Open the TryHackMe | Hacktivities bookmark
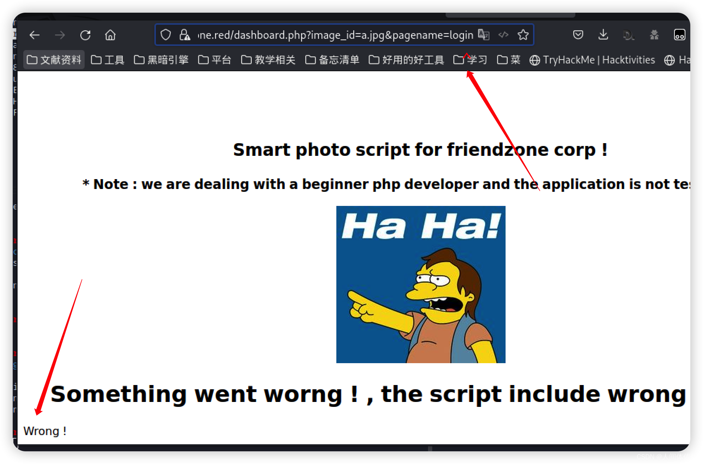Image resolution: width=703 pixels, height=464 pixels. pos(592,60)
